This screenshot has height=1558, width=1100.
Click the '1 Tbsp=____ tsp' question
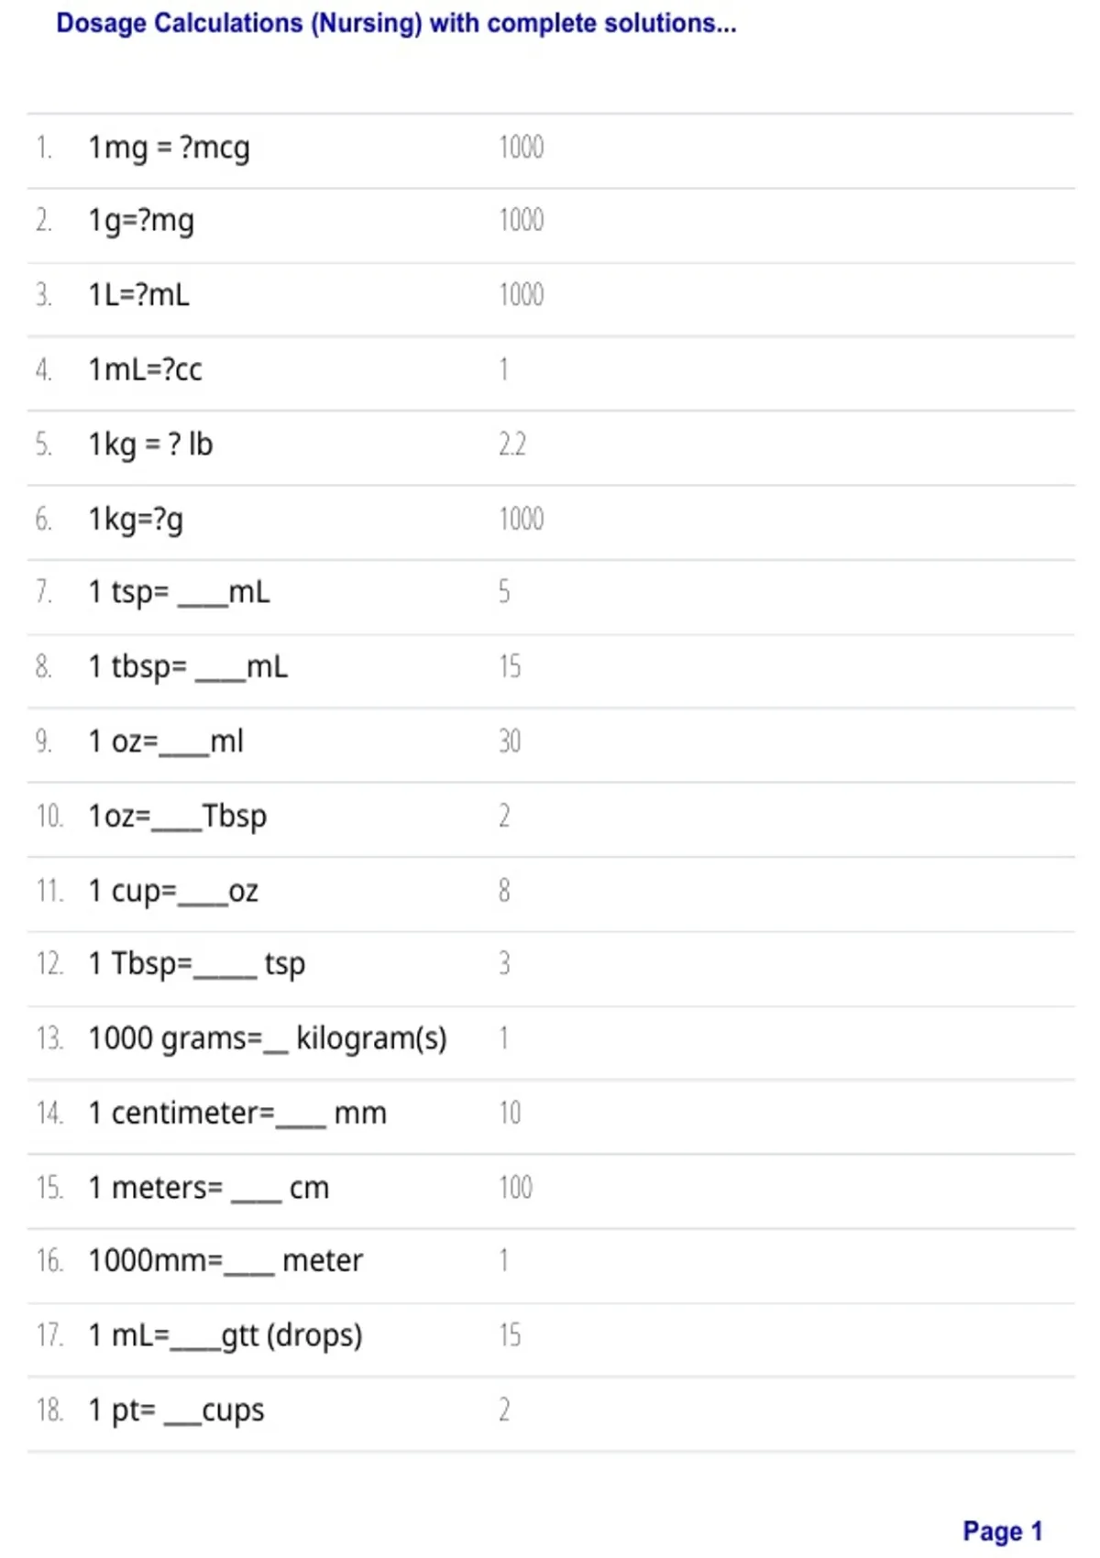196,964
